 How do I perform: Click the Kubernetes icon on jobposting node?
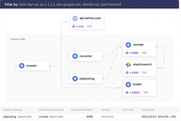[x=75, y=79]
